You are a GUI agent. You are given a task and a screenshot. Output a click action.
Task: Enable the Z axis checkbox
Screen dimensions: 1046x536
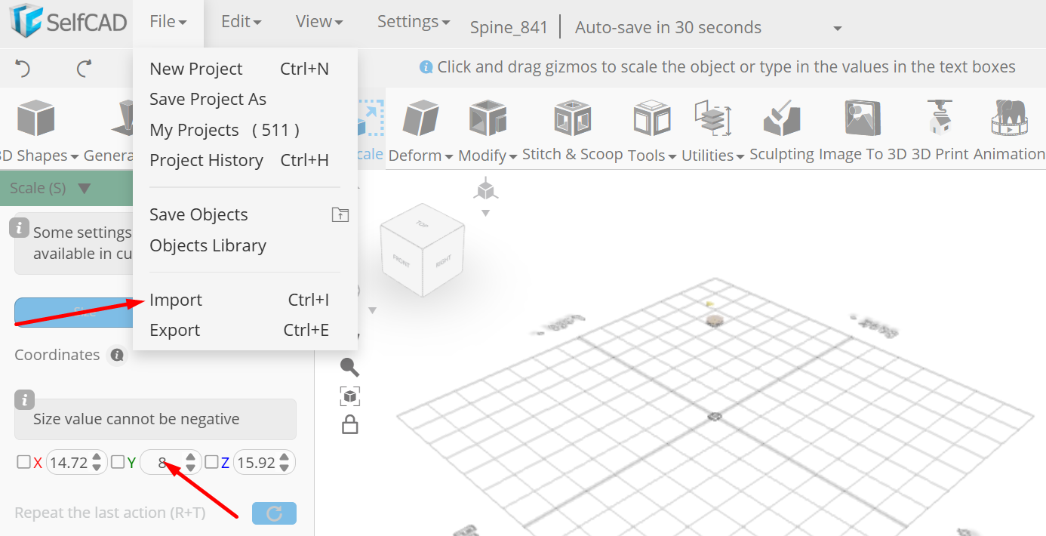(212, 462)
